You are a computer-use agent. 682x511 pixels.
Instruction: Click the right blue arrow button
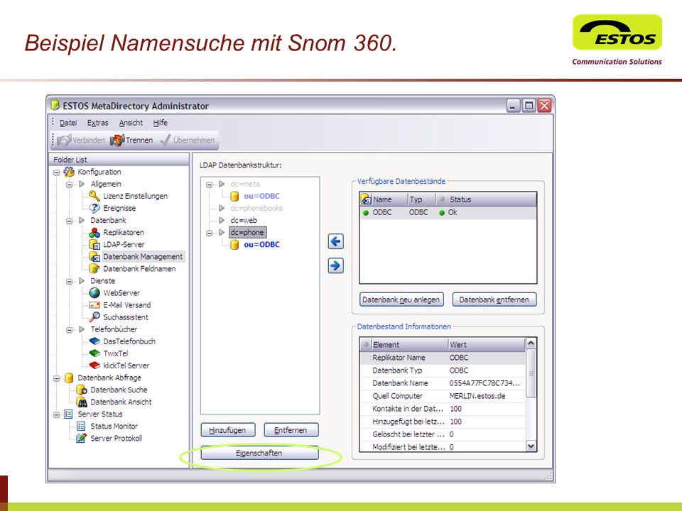(x=336, y=265)
